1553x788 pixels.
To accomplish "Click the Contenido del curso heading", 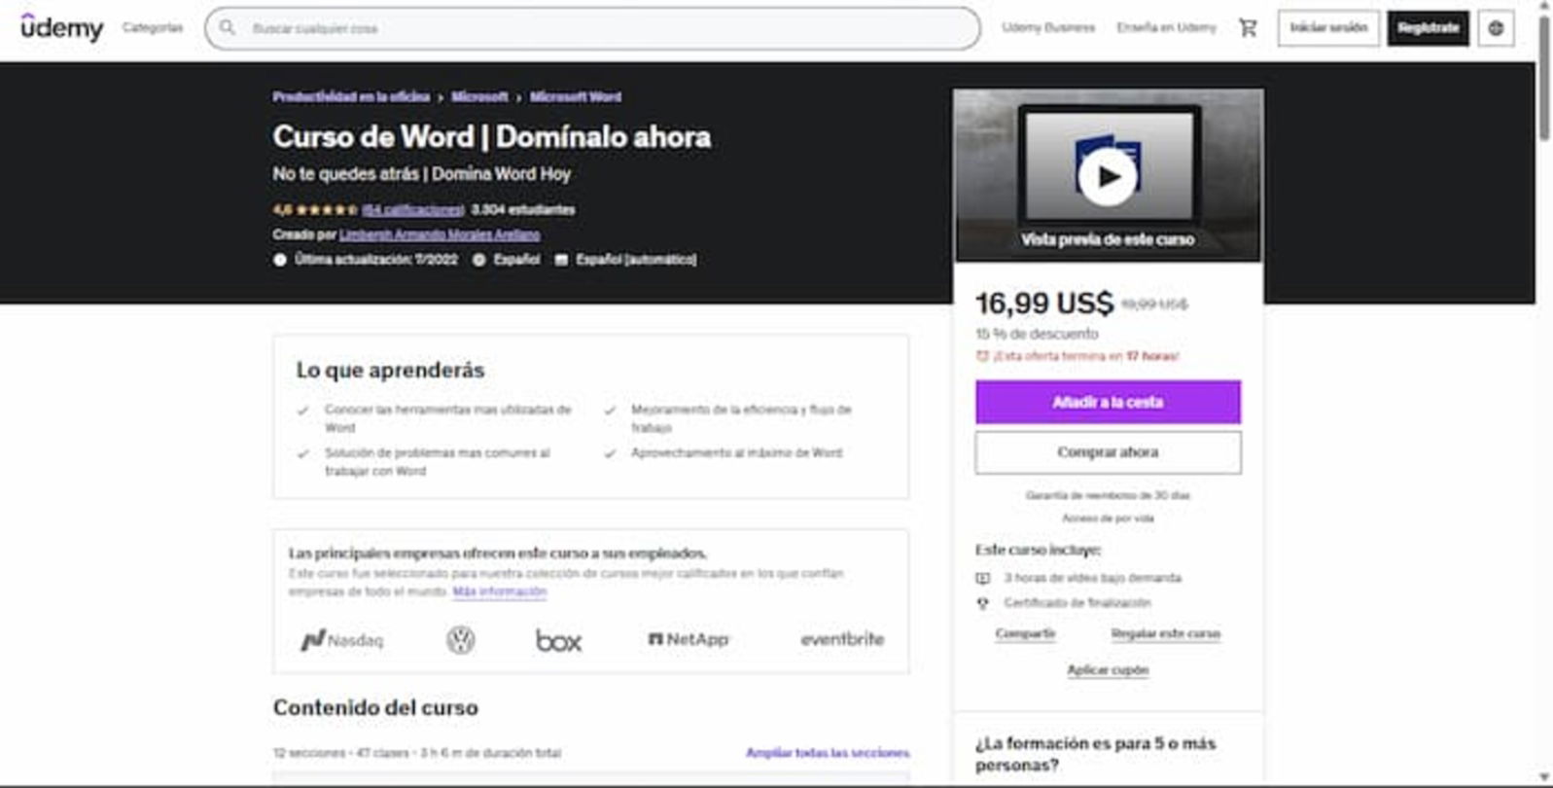I will (x=375, y=708).
